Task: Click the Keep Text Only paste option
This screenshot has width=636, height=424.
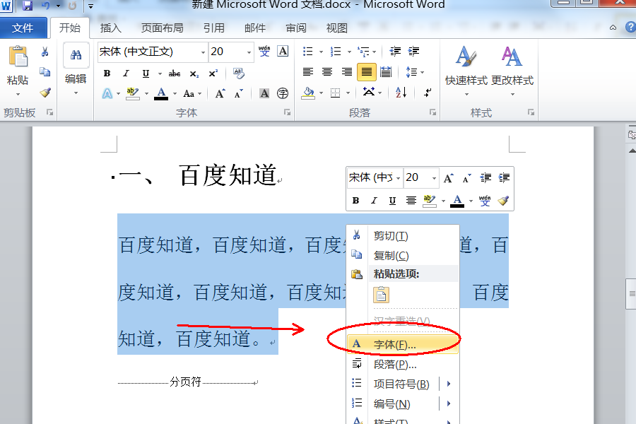Action: pos(381,295)
